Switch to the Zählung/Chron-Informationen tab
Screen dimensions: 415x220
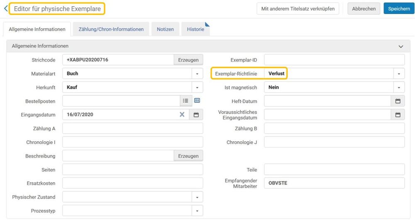point(111,29)
